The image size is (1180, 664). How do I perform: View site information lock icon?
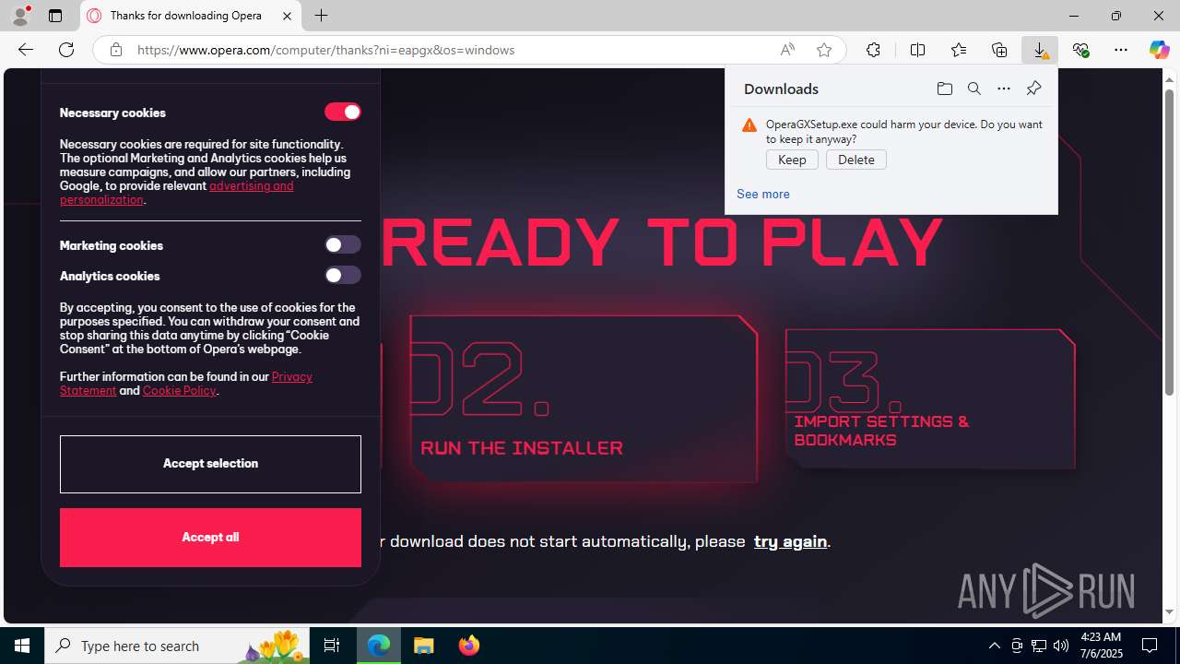115,50
